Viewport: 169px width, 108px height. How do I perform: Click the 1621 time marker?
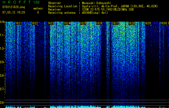click(x=19, y=23)
